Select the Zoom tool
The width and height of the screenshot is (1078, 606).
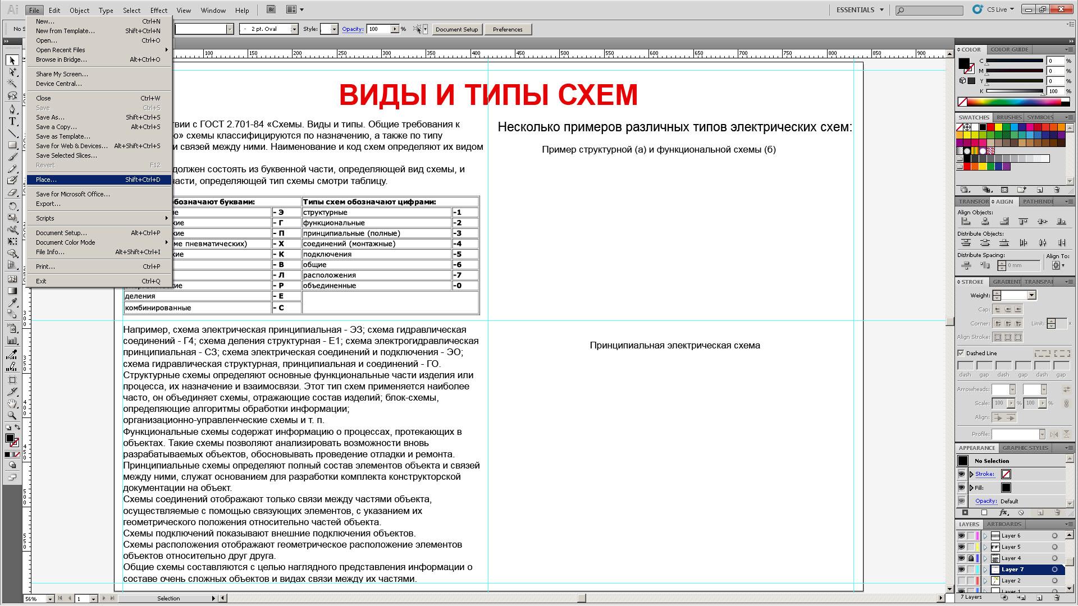point(12,416)
